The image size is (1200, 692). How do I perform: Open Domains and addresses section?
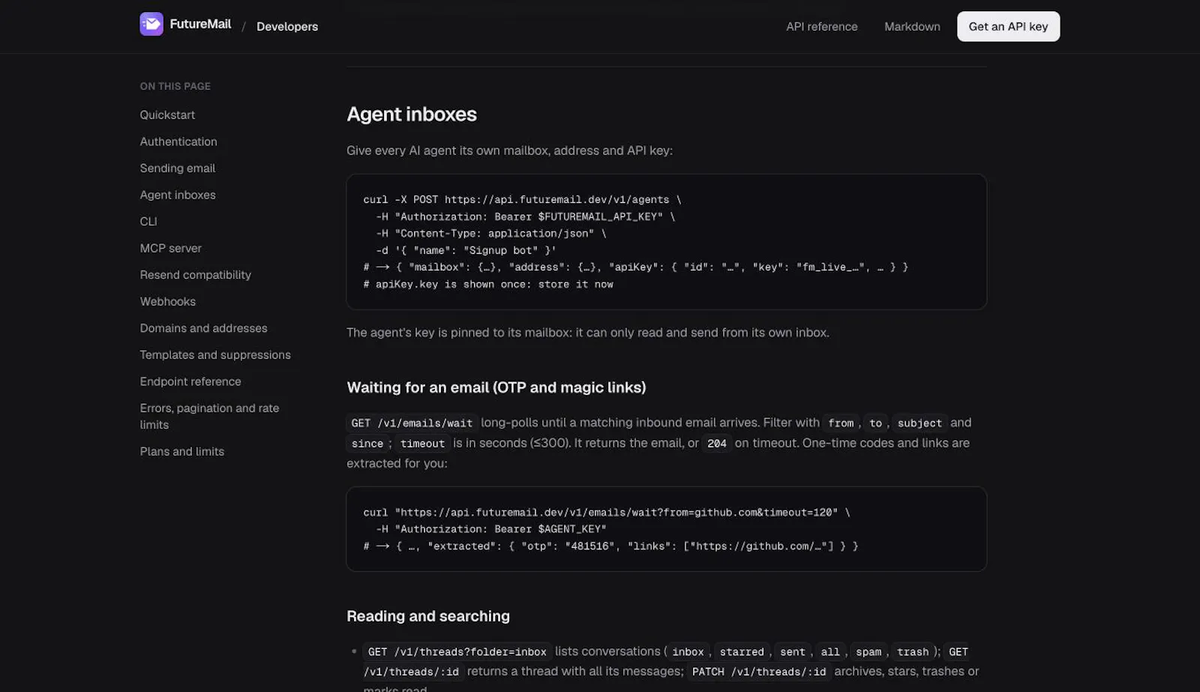[x=204, y=328]
